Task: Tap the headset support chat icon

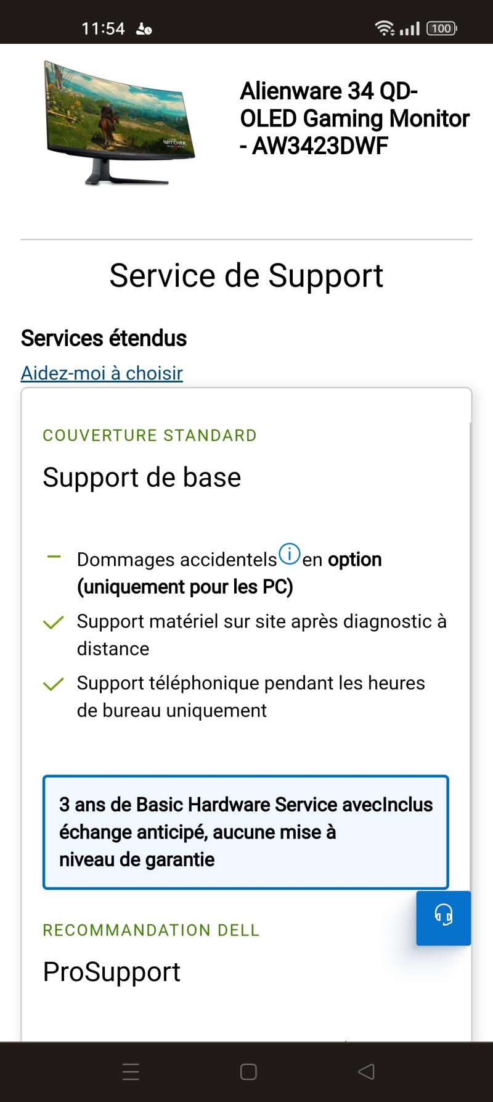Action: pos(443,918)
